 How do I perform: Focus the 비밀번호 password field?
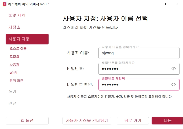[139, 69]
